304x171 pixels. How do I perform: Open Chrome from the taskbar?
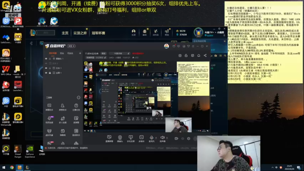[x=12, y=168]
